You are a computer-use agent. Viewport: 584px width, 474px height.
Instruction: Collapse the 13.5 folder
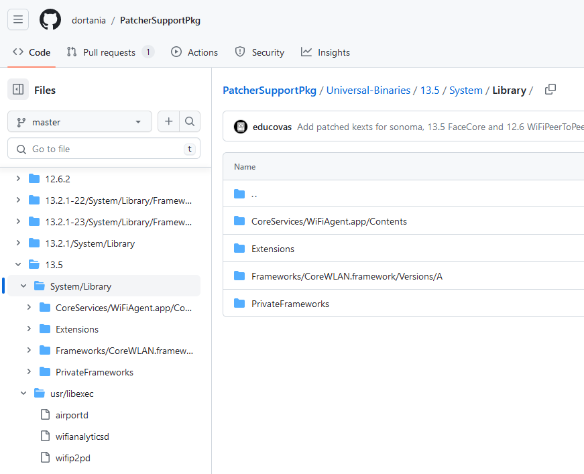pos(18,265)
